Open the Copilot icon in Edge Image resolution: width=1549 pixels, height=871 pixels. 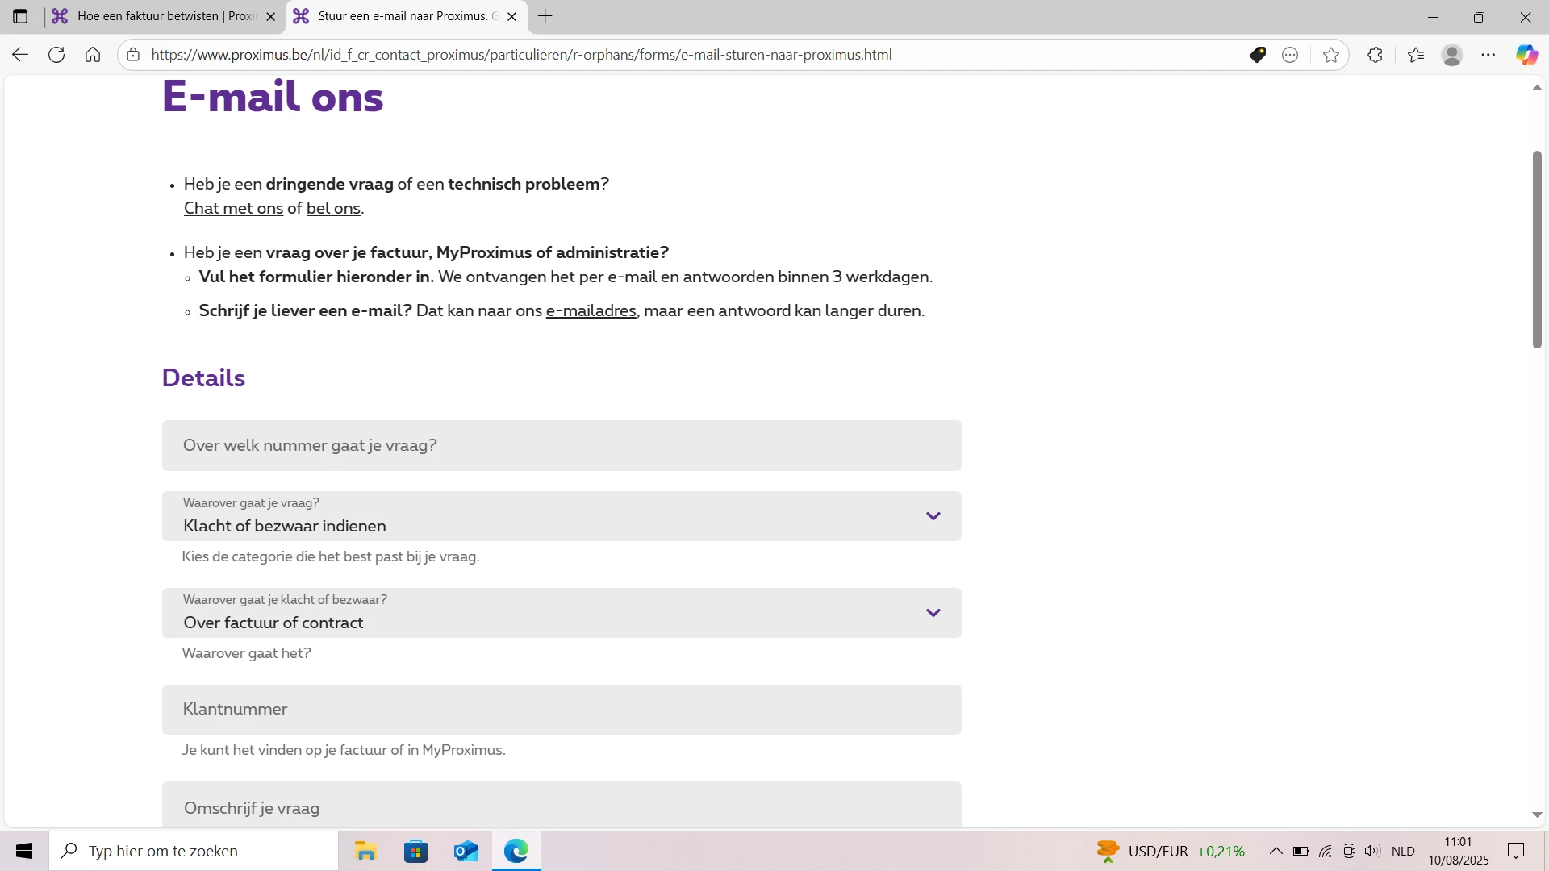point(1526,55)
